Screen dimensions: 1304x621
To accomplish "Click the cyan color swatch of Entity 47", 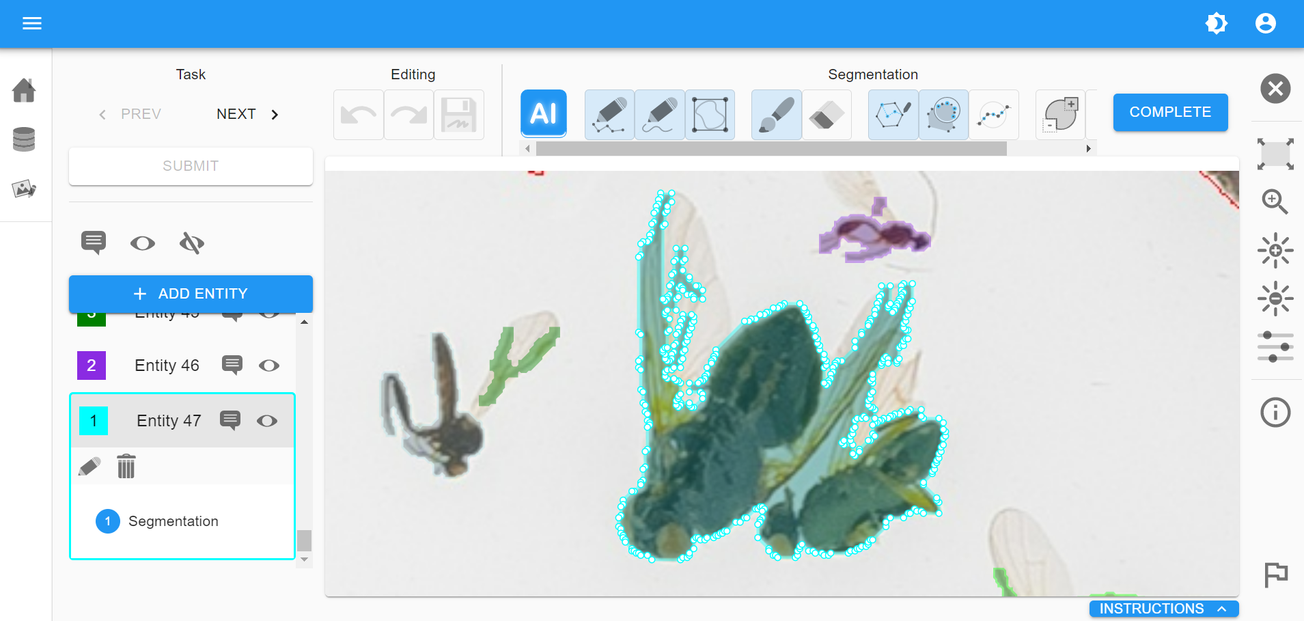I will click(x=94, y=421).
